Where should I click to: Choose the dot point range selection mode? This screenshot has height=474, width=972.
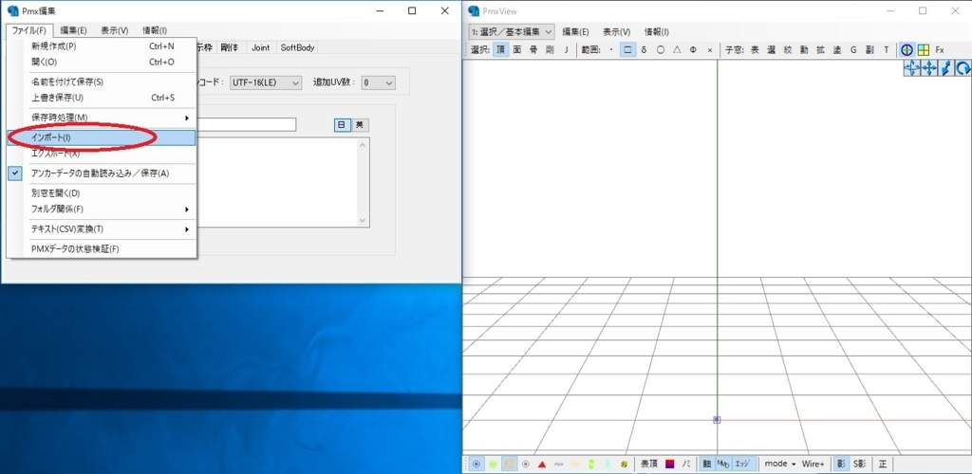pos(611,50)
